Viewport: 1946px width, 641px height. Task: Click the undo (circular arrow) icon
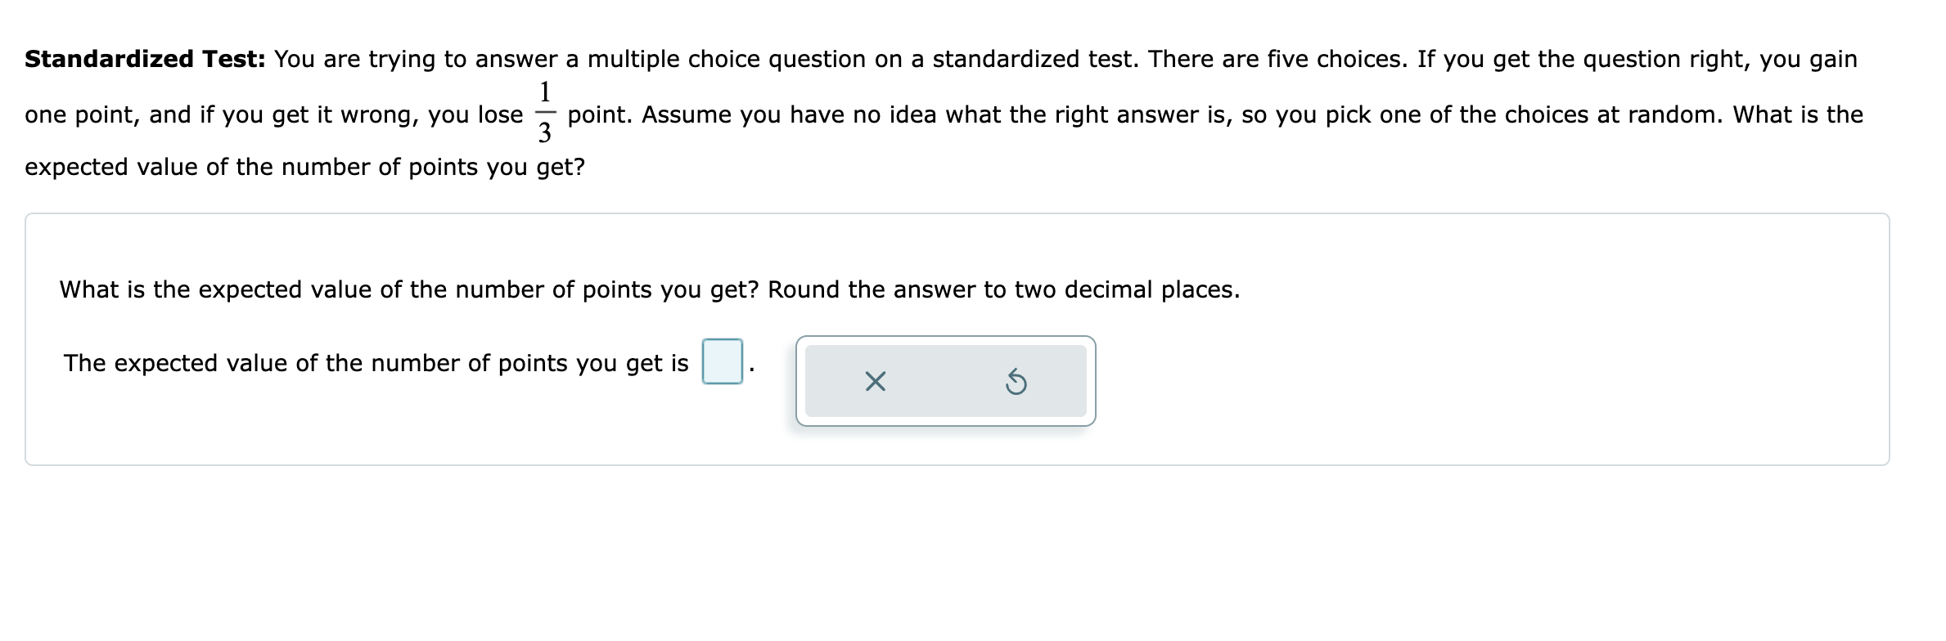[x=1015, y=383]
